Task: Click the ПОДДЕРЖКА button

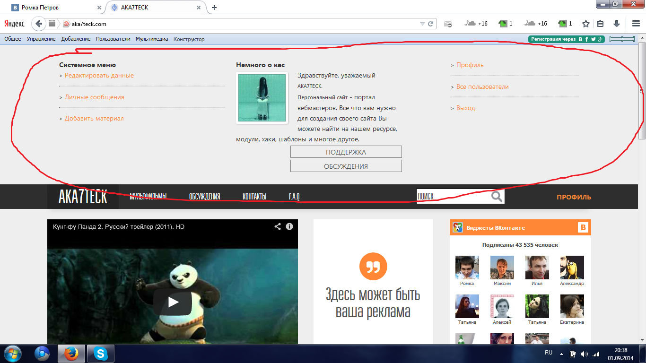Action: [346, 152]
